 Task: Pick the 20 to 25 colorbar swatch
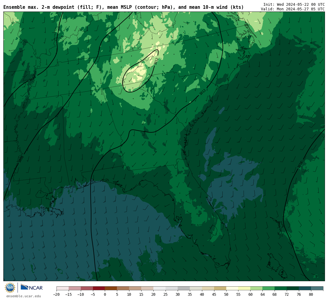click(159, 288)
